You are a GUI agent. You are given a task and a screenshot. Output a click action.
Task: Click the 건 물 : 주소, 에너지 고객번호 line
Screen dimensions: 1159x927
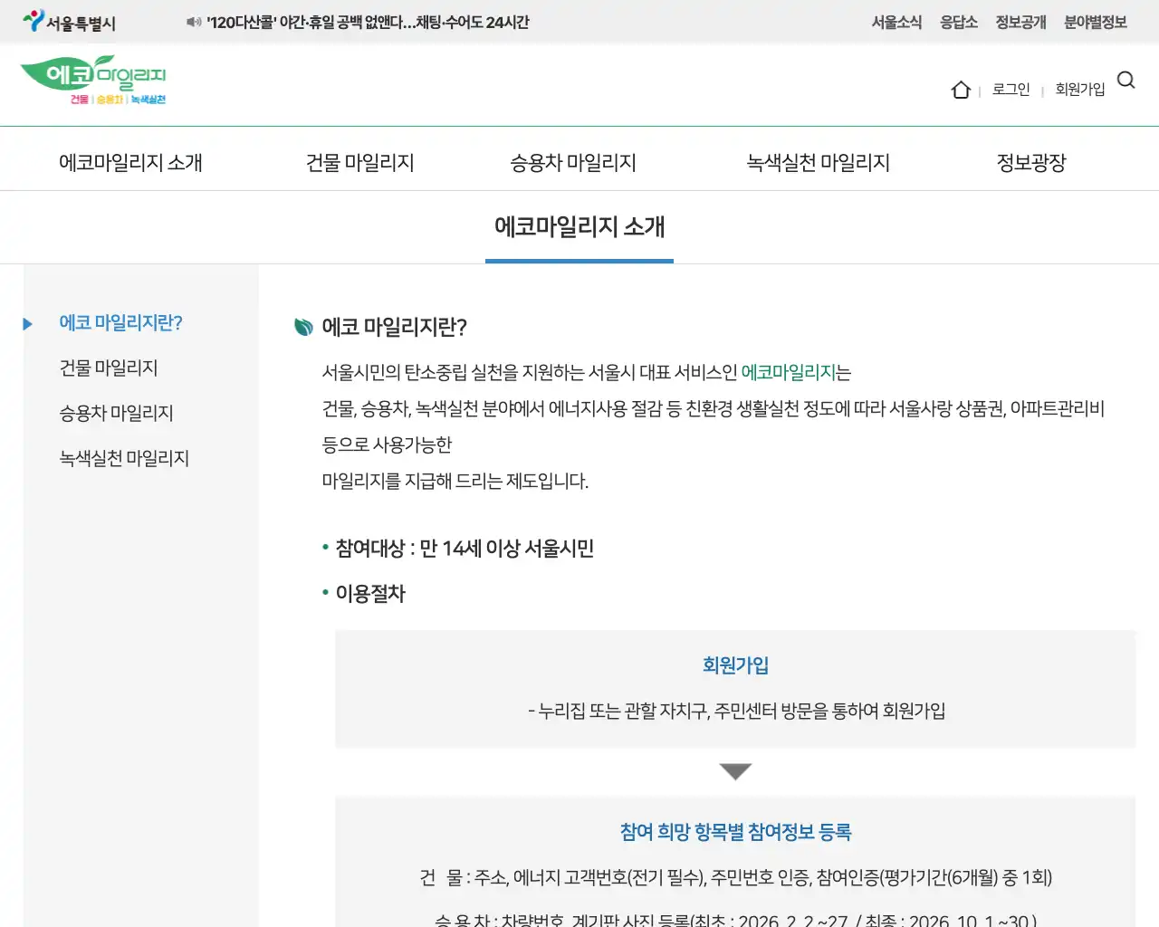click(x=735, y=877)
